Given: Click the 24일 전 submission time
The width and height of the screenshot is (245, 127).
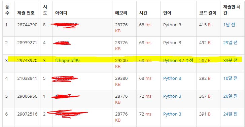Looking at the screenshot, I should click(x=230, y=114).
